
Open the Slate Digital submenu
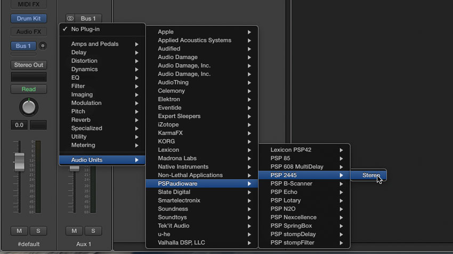(202, 192)
